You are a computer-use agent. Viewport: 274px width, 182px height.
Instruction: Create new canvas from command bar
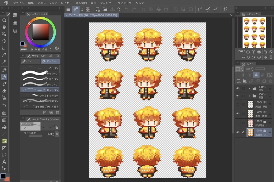tap(97, 9)
